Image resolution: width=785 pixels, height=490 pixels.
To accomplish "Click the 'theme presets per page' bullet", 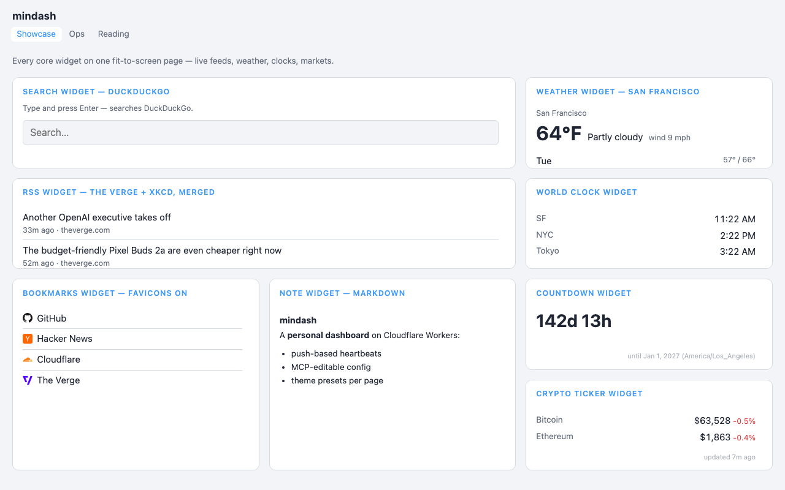I will coord(337,380).
